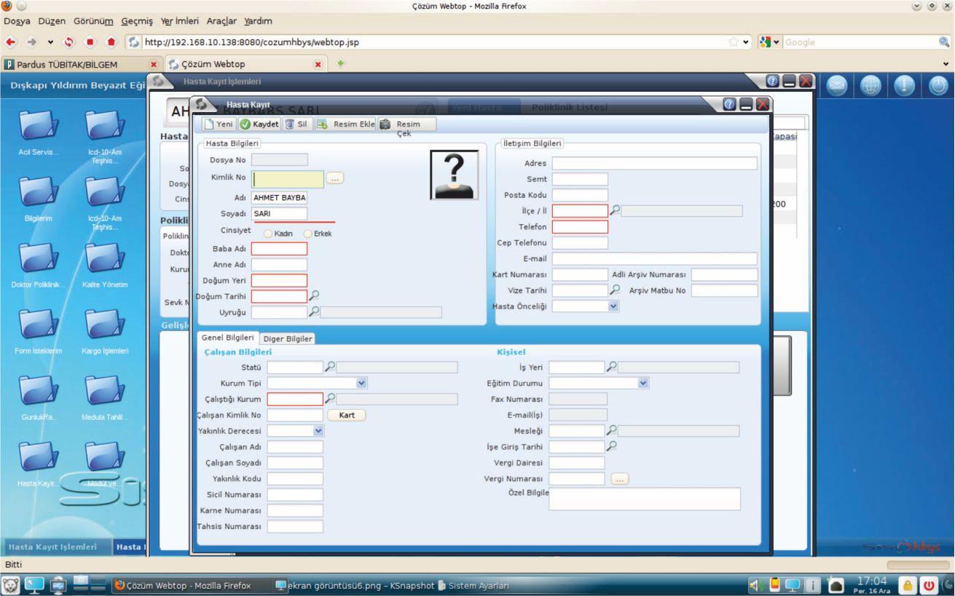
Task: Select the Erkek radio button
Action: click(309, 234)
